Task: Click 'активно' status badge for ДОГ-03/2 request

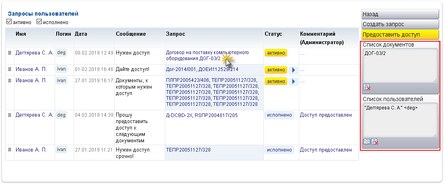Action: tap(275, 53)
